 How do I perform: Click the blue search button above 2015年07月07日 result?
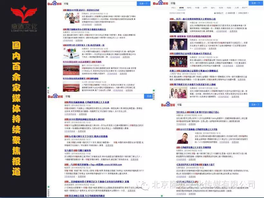(x=148, y=96)
